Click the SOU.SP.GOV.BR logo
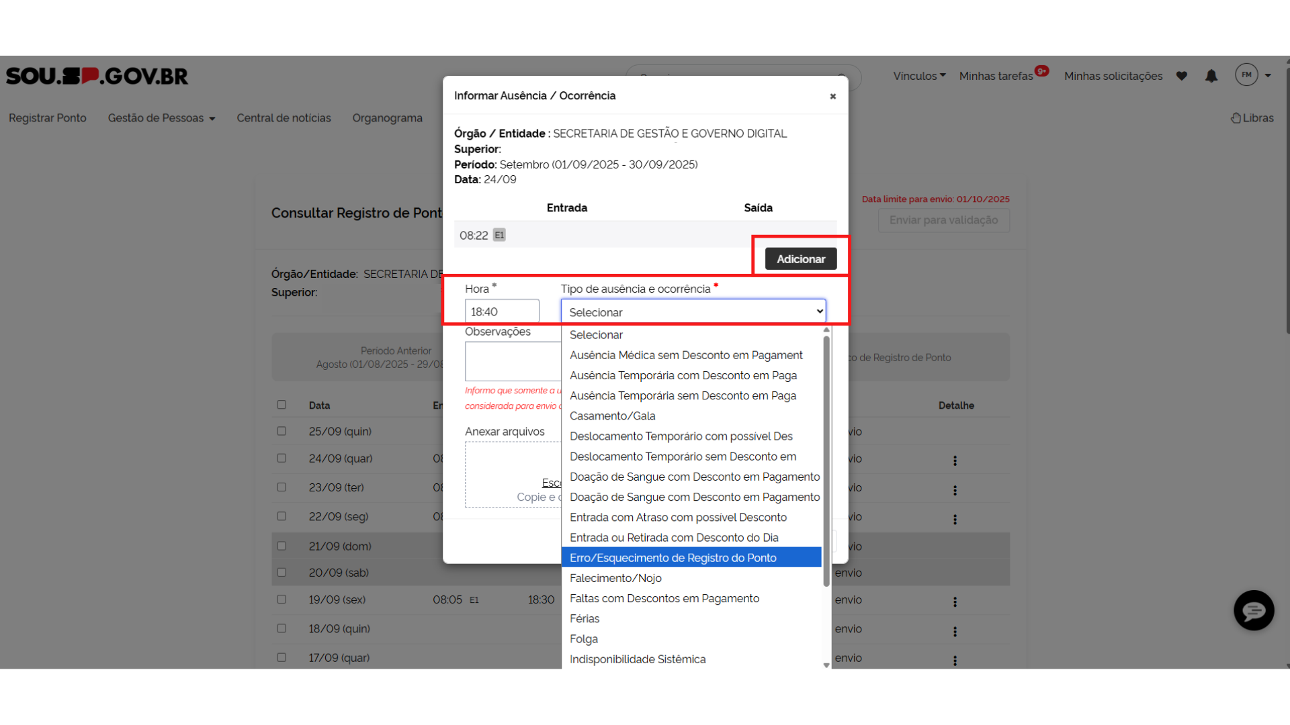Image resolution: width=1290 pixels, height=725 pixels. coord(97,76)
